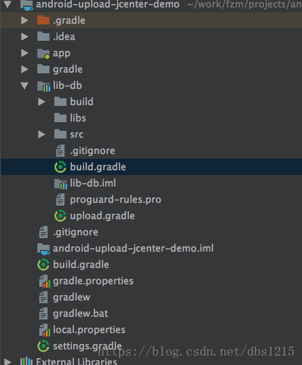
Task: Expand the External Libraries node arrow
Action: pyautogui.click(x=7, y=362)
